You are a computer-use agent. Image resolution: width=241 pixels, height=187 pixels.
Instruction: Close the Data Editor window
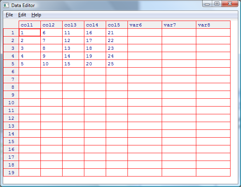[230, 4]
